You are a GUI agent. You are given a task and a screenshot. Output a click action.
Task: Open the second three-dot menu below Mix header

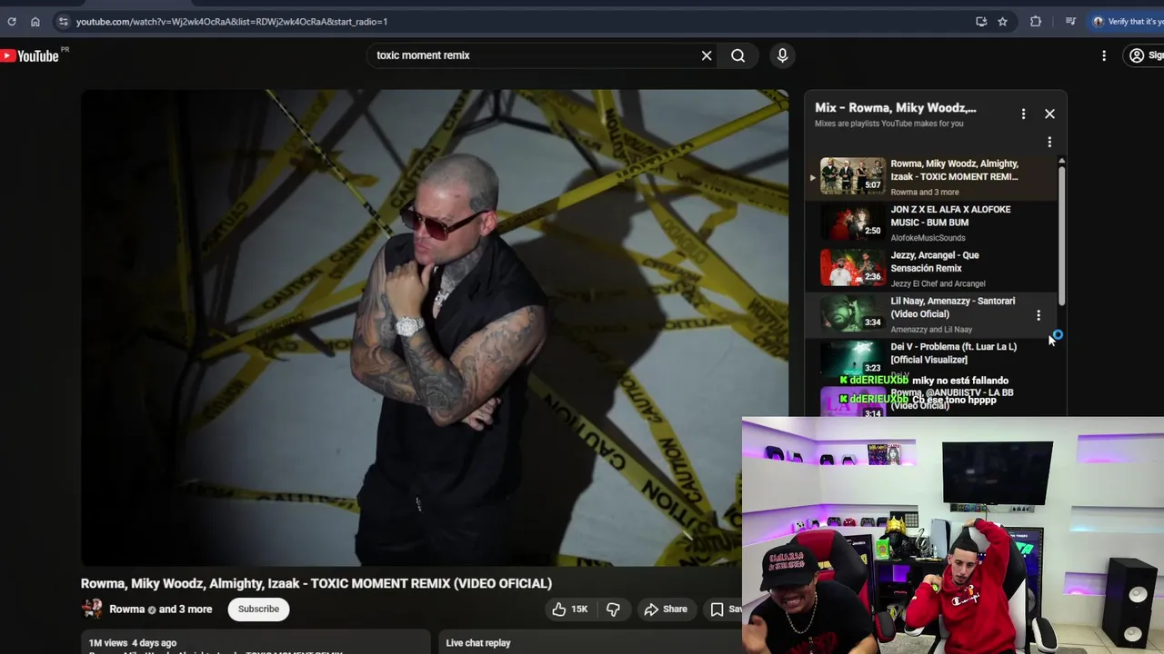(x=1049, y=142)
